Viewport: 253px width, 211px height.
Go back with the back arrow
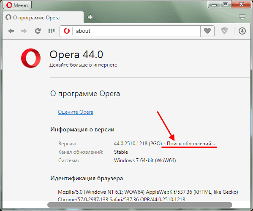point(11,31)
